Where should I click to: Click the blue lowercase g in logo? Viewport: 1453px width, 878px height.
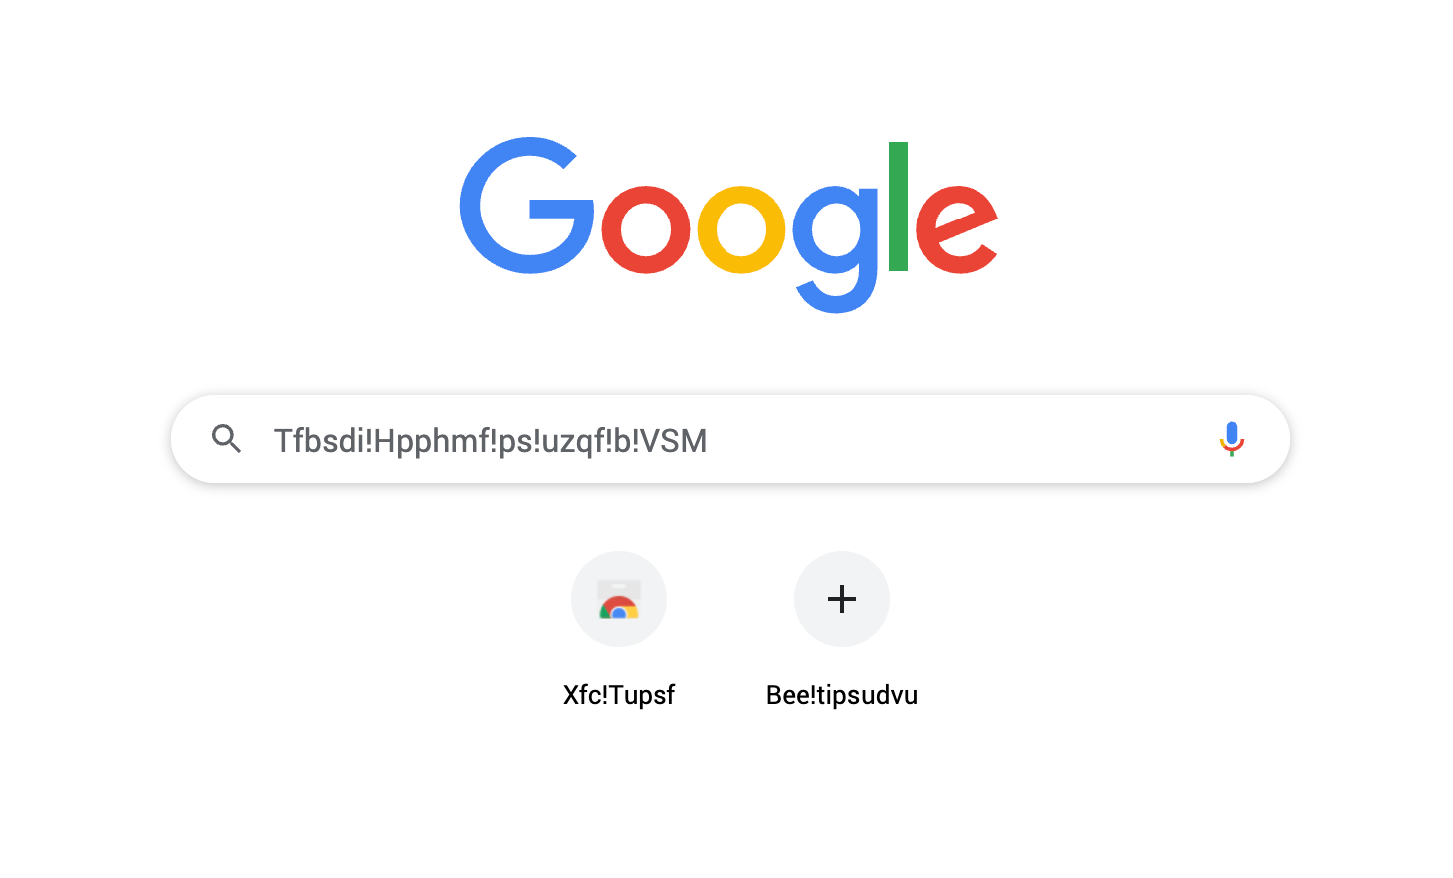click(x=836, y=249)
